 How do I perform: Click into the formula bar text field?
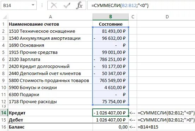141,5
